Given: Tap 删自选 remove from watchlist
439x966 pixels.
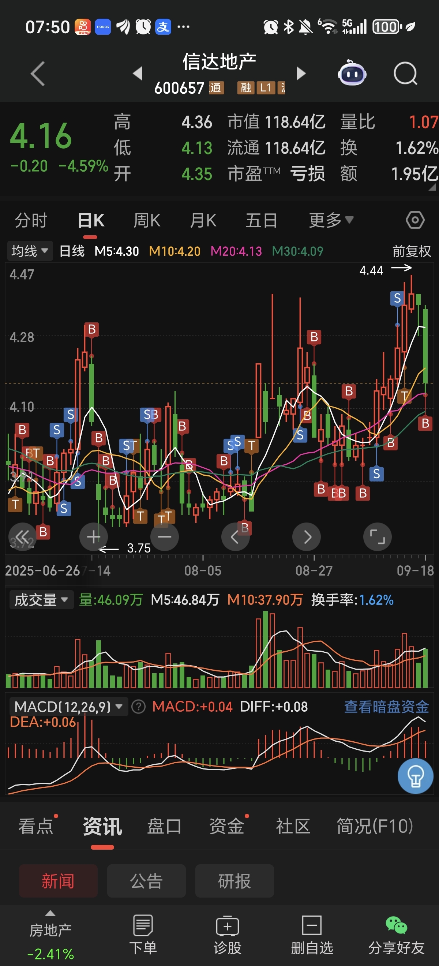Looking at the screenshot, I should coord(312,935).
